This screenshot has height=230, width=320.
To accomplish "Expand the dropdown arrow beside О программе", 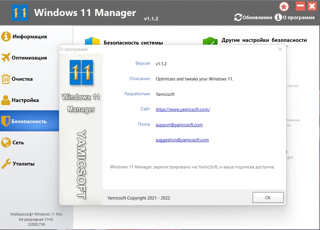I will point(317,18).
